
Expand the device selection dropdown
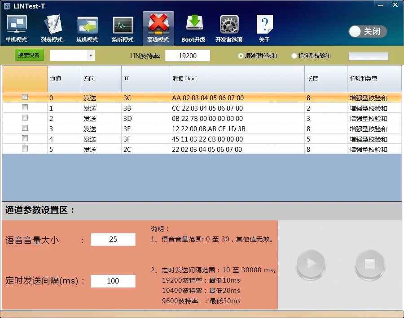point(91,55)
